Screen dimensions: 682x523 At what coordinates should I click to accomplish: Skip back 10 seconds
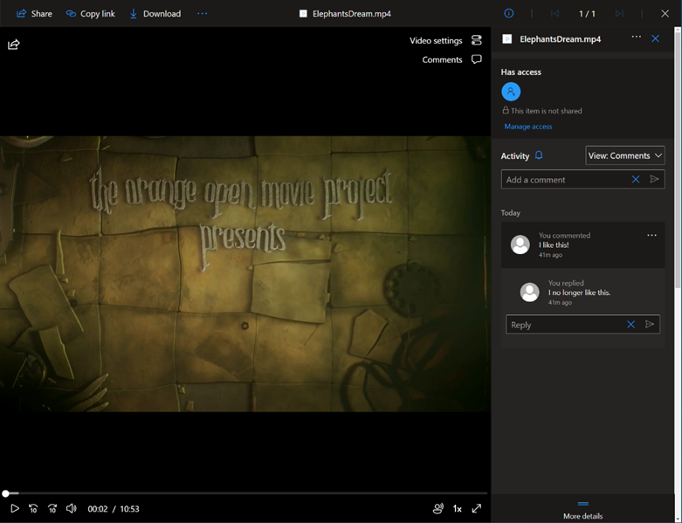[x=33, y=508]
